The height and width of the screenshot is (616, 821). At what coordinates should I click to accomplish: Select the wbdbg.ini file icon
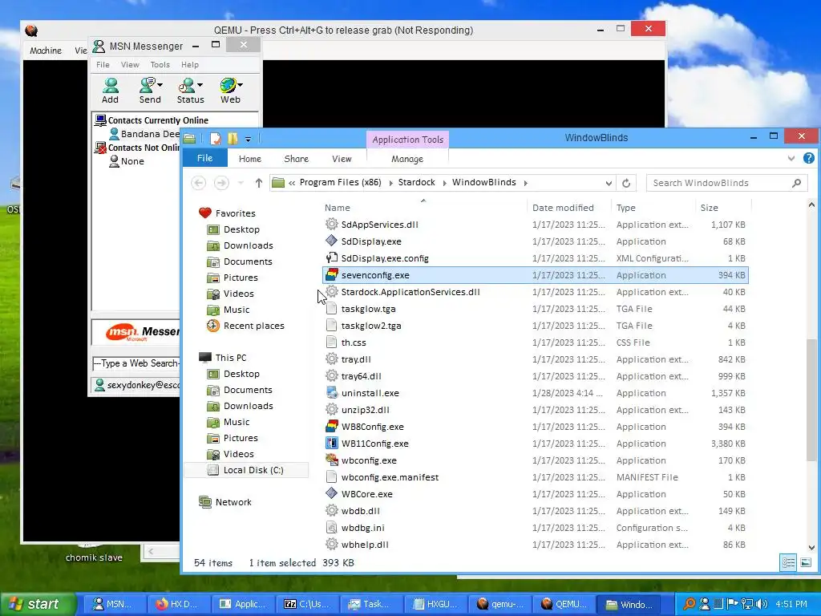tap(331, 528)
